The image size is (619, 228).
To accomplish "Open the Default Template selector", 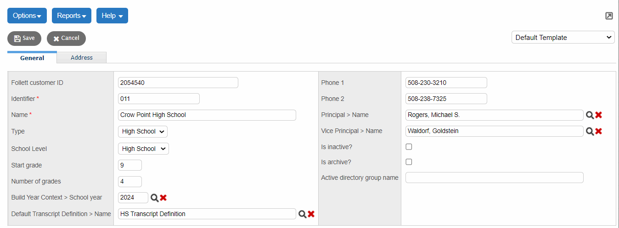I will tap(563, 38).
